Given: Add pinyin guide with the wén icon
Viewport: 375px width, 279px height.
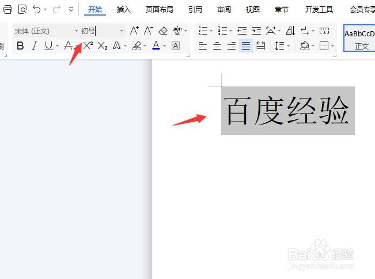Looking at the screenshot, I should [177, 31].
